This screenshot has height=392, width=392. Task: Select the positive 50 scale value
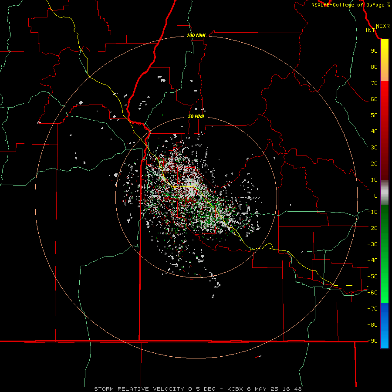pos(374,115)
